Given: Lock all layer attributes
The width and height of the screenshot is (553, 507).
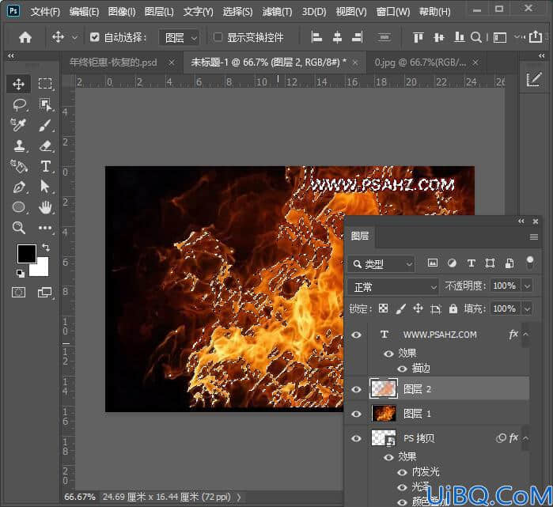Looking at the screenshot, I should (x=453, y=308).
